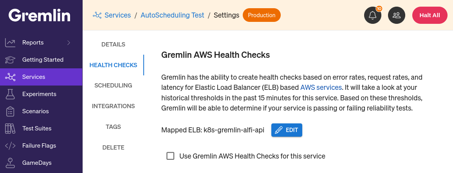The image size is (453, 173).
Task: Click Edit button for Mapped ELB
Action: (287, 130)
